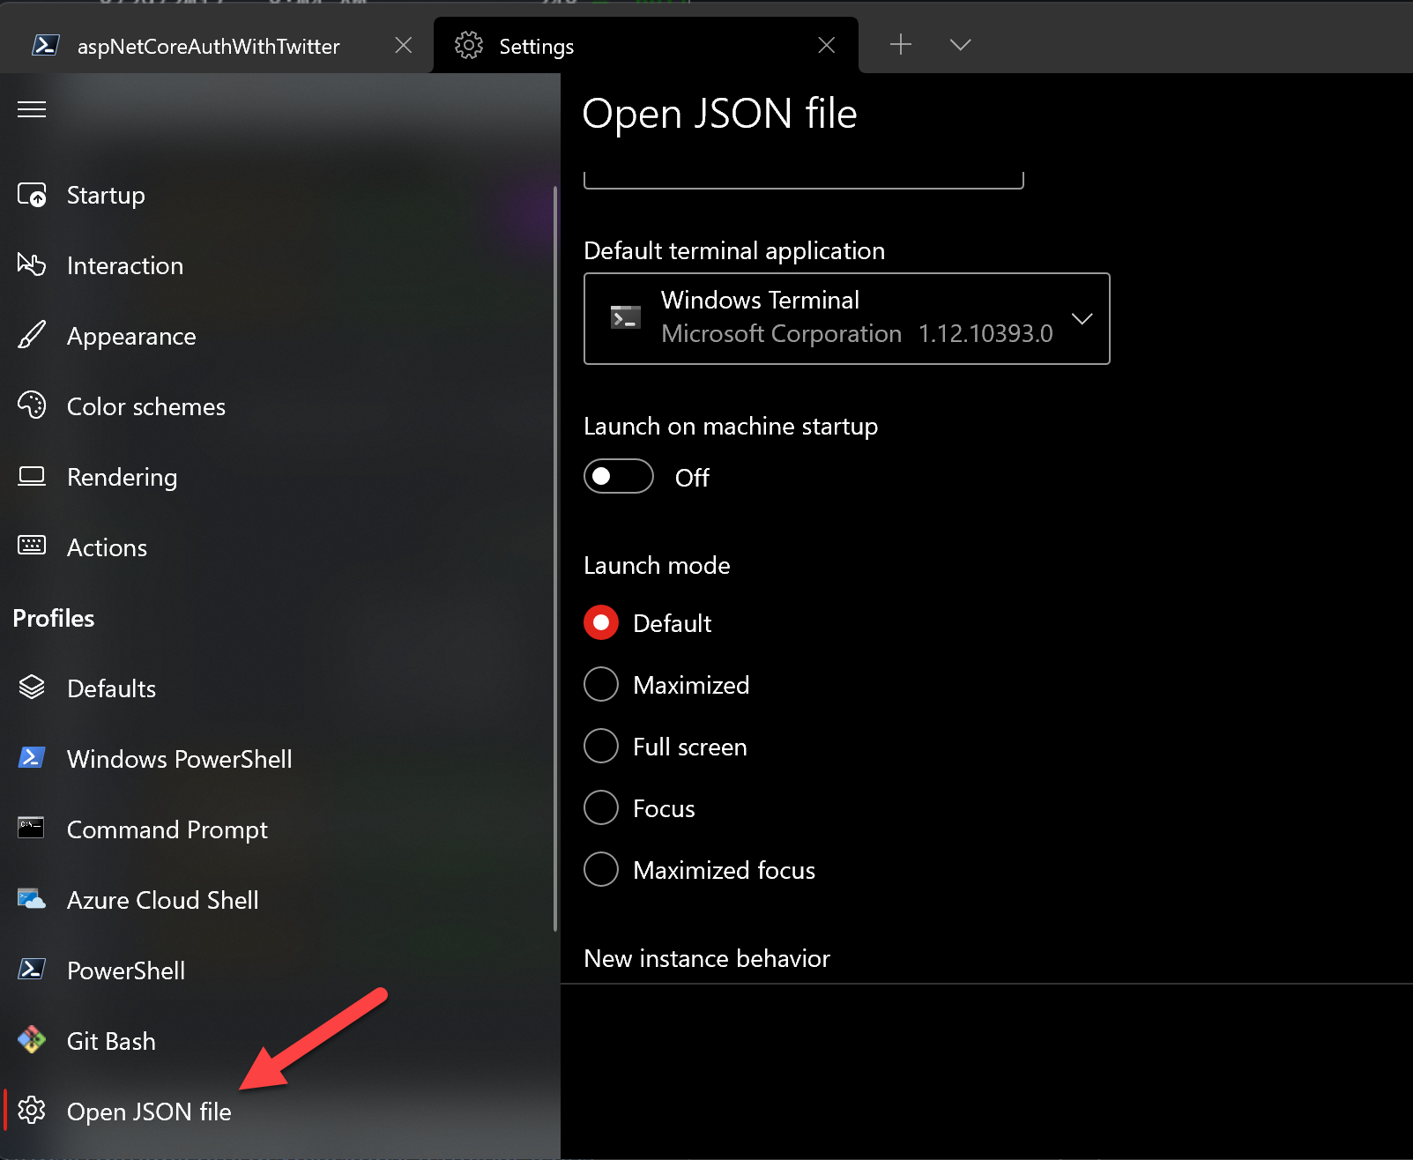Open the JSON settings file
Image resolution: width=1413 pixels, height=1160 pixels.
pyautogui.click(x=148, y=1111)
